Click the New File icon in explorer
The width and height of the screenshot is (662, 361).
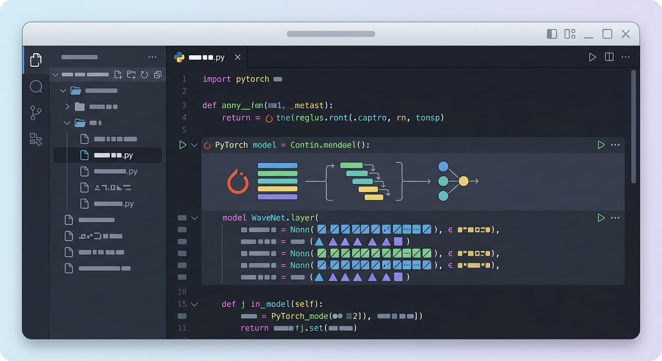[x=118, y=74]
